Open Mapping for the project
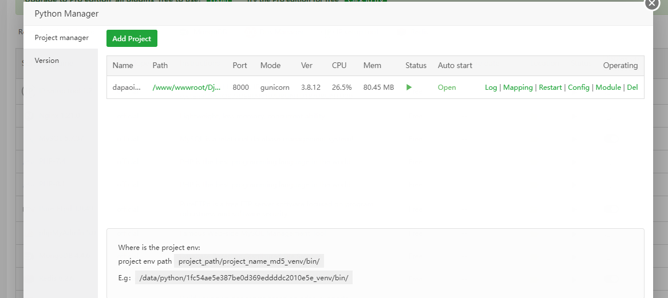Viewport: 668px width, 298px height. point(518,88)
